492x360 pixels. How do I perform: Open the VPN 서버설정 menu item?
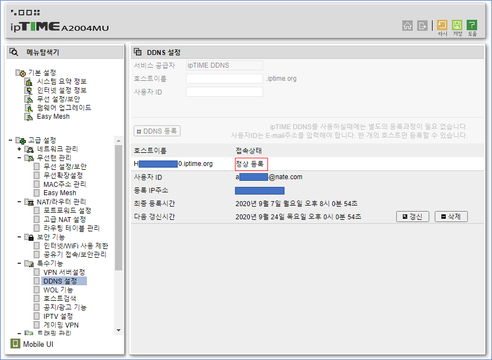[64, 272]
